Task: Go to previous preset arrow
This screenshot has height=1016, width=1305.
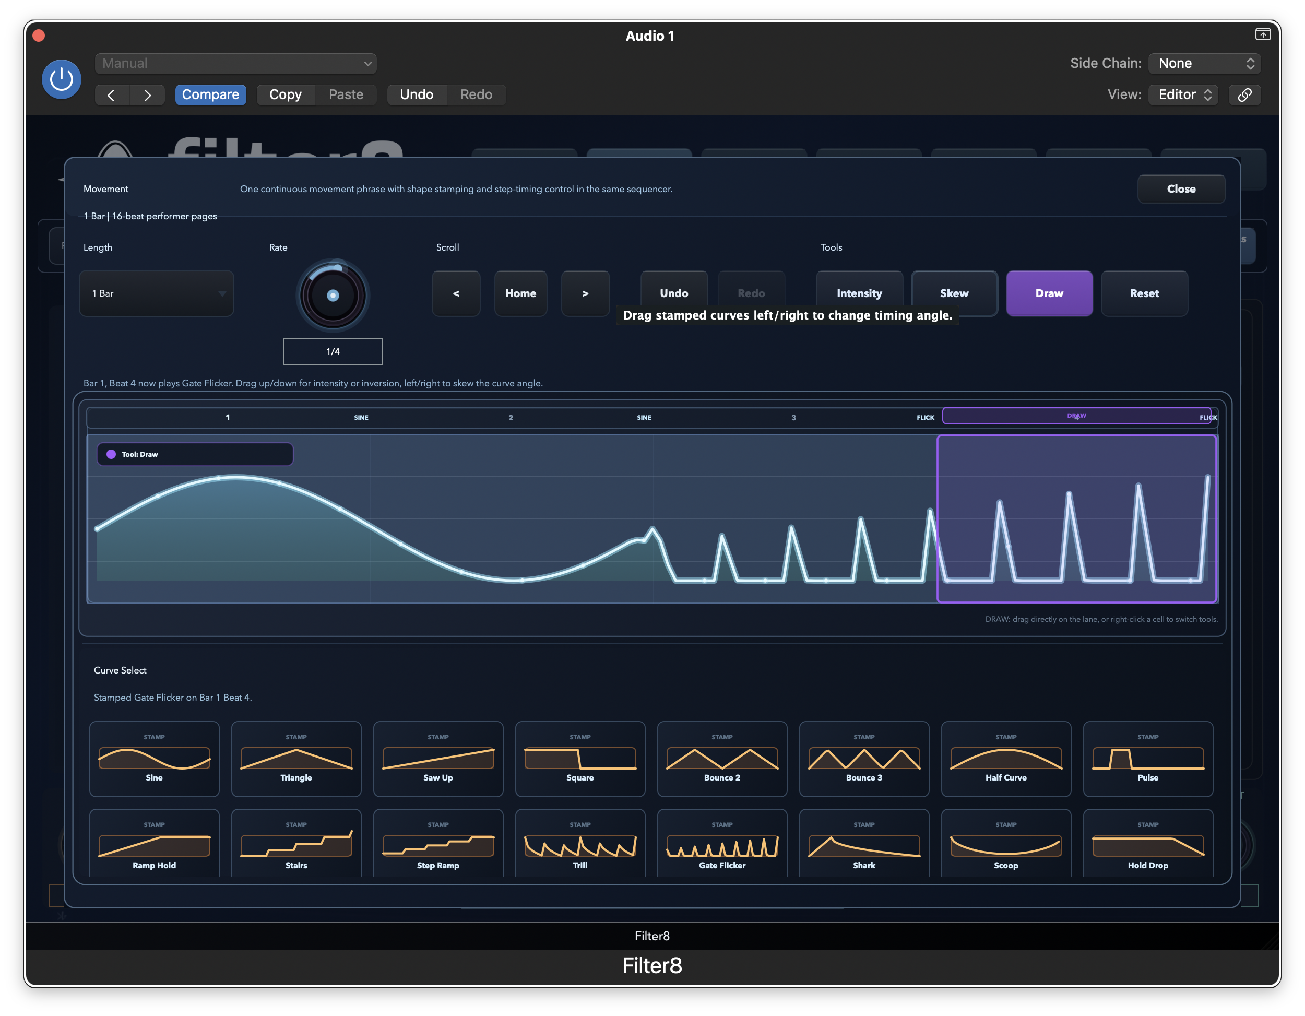Action: 112,95
